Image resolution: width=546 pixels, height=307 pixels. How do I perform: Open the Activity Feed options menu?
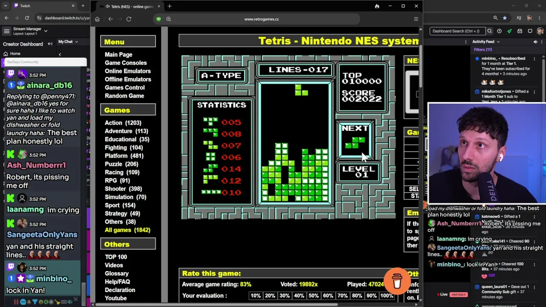(542, 42)
